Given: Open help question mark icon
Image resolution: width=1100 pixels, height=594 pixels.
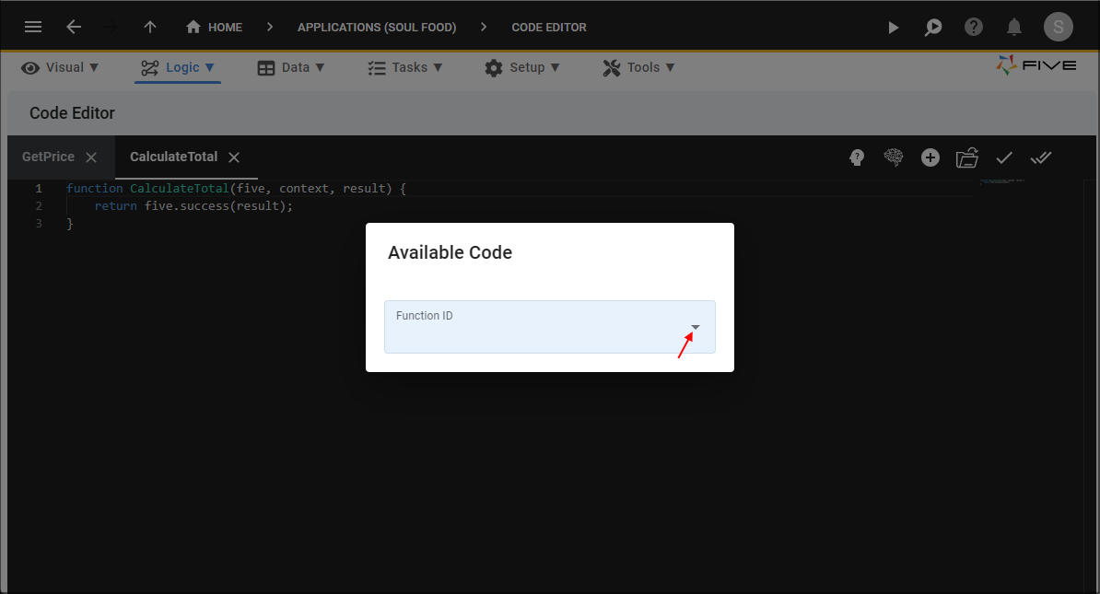Looking at the screenshot, I should 974,28.
